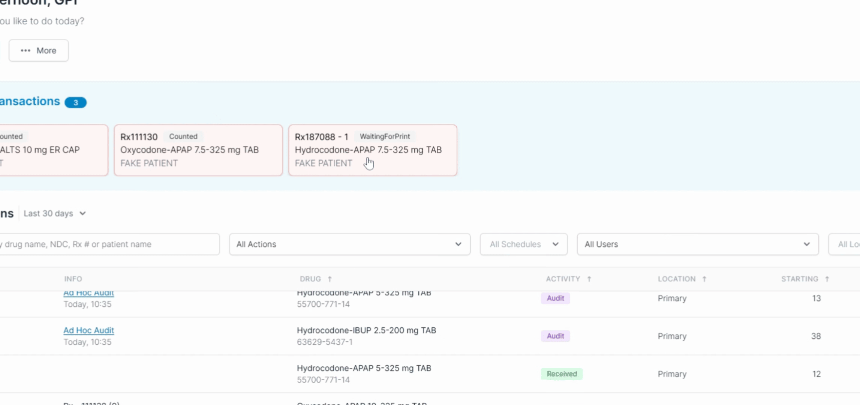Screen dimensions: 860x405
Task: Select Hydrocodone-IBUP 2.5-200 mg TAB drug name
Action: (366, 330)
